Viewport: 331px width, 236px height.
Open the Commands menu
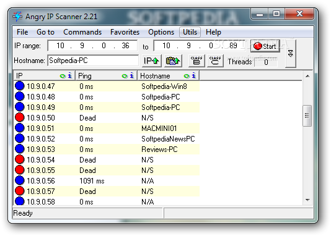tap(82, 32)
